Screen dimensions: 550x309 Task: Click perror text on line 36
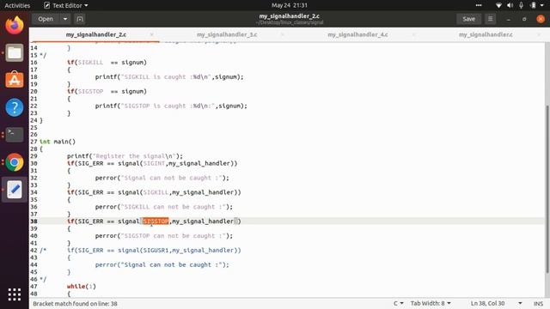coord(164,207)
